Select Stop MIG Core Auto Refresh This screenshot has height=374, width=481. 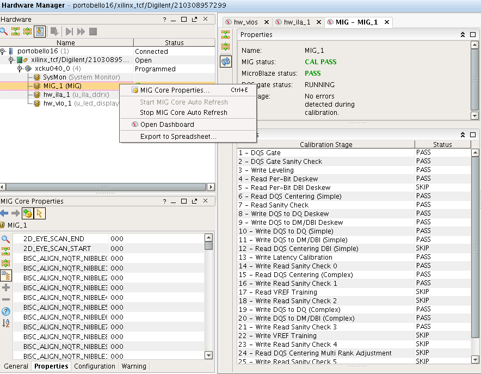[183, 113]
